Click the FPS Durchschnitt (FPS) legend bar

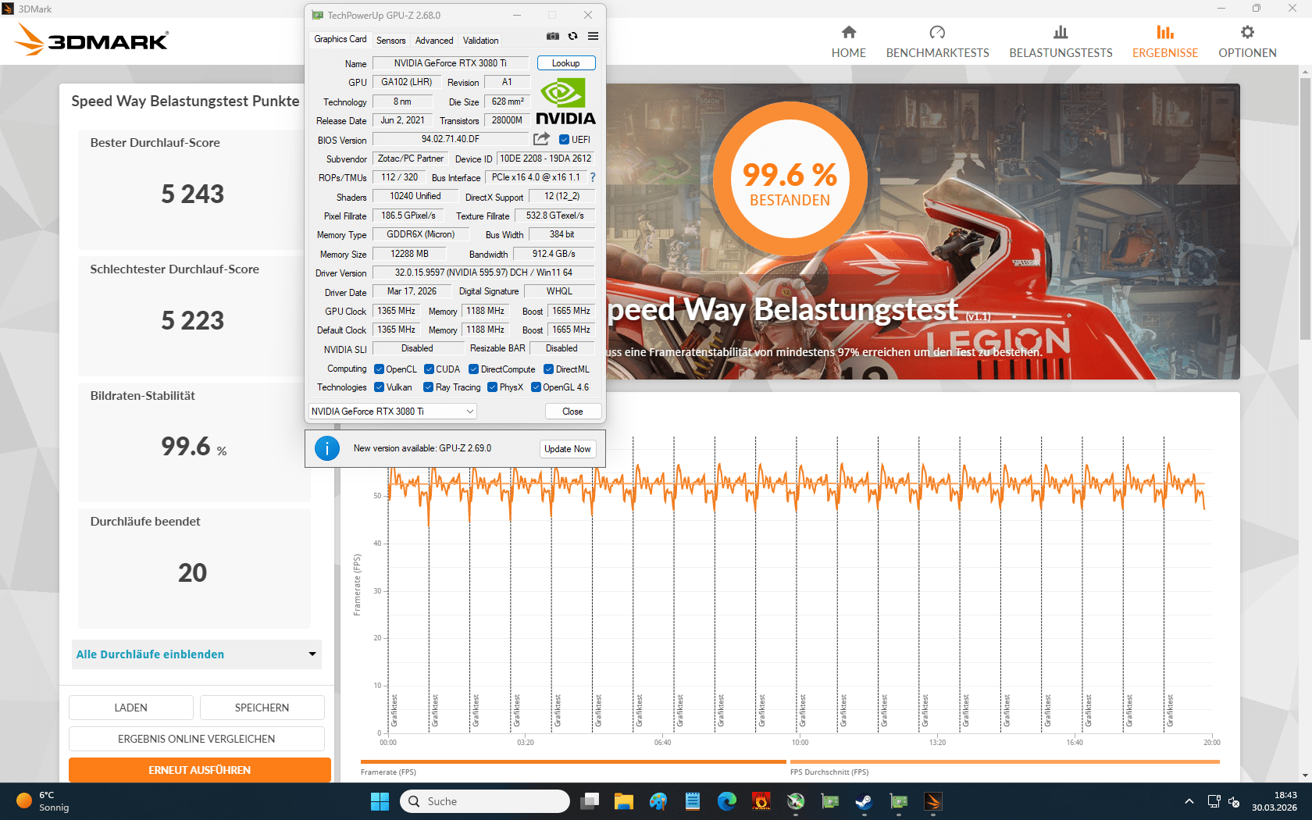(x=1004, y=761)
